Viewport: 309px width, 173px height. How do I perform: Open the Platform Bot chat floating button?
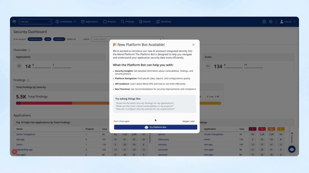click(x=292, y=149)
